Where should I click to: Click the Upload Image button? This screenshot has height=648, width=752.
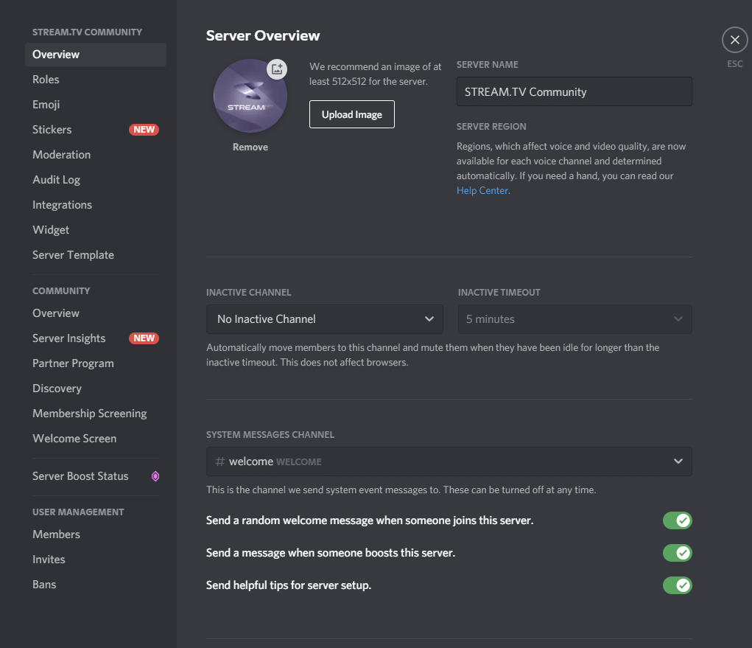pyautogui.click(x=351, y=114)
